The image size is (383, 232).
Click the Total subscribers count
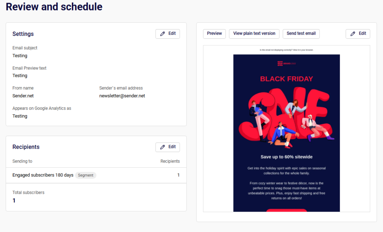[x=14, y=201]
